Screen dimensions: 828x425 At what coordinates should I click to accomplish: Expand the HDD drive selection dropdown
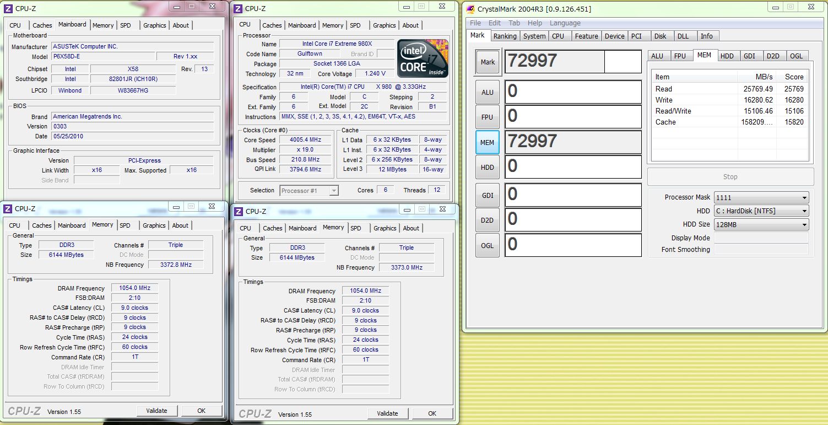tap(761, 211)
